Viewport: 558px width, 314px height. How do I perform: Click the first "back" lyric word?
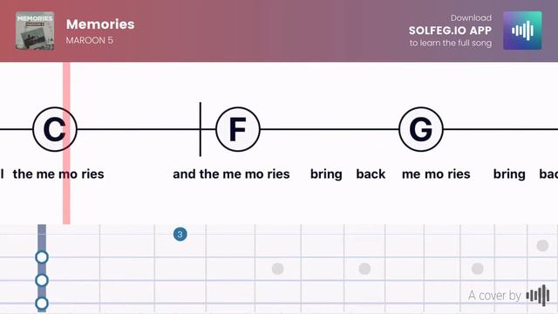371,174
